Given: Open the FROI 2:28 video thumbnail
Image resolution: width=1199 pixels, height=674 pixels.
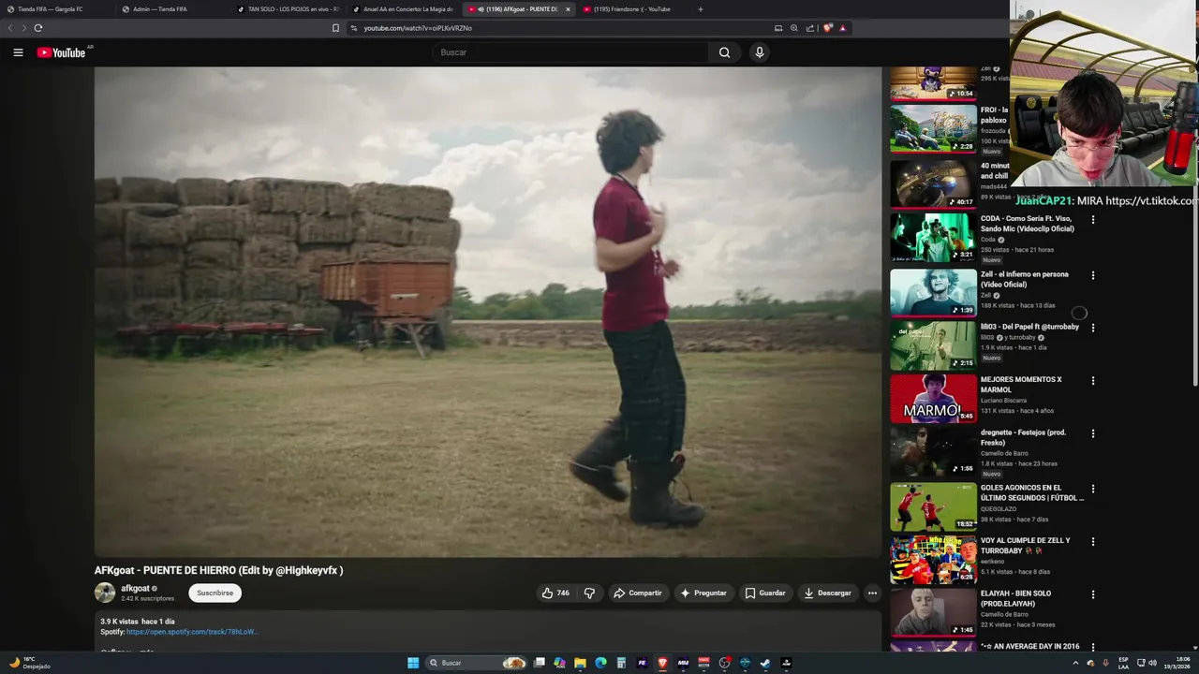Looking at the screenshot, I should [x=933, y=128].
